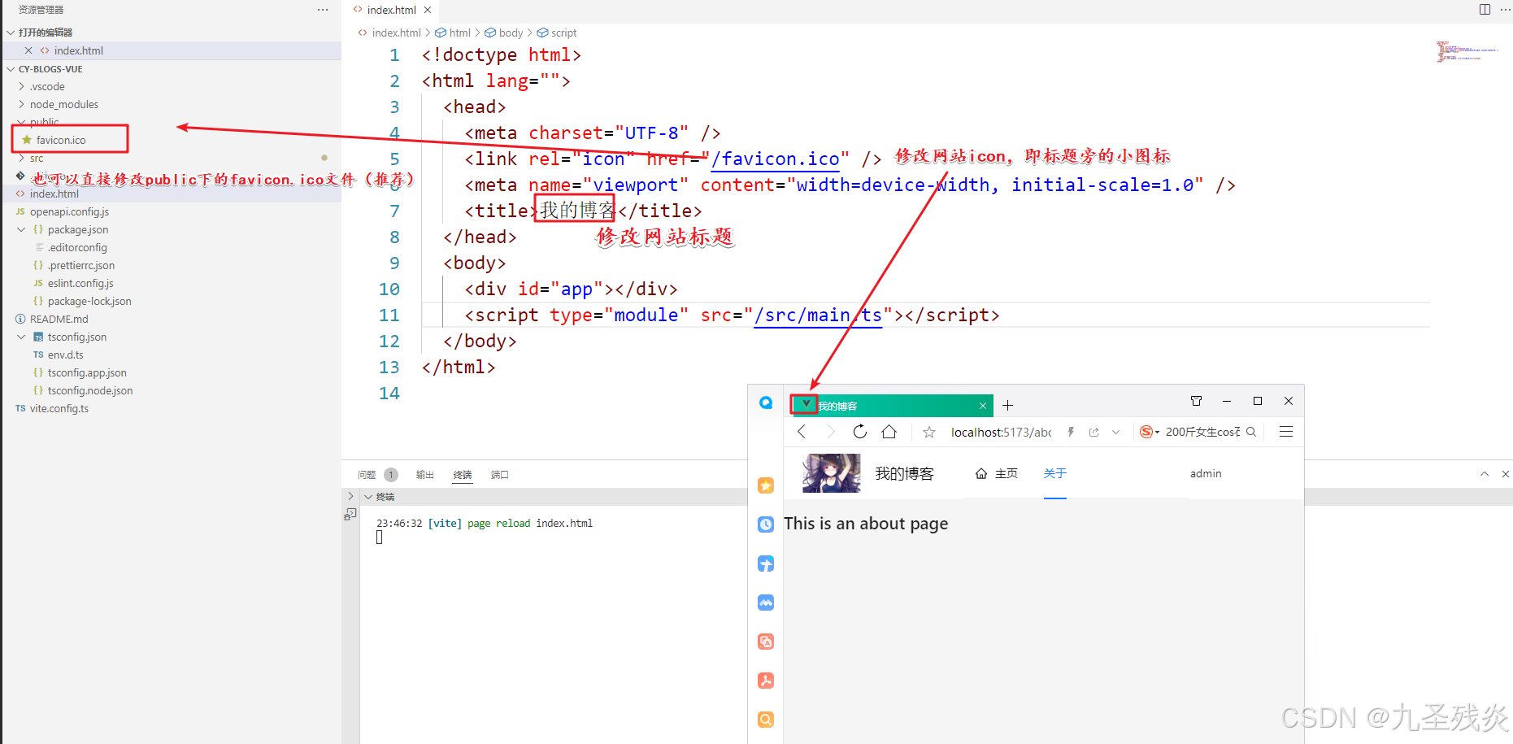Open the browser hamburger menu
The height and width of the screenshot is (744, 1513).
point(1286,432)
